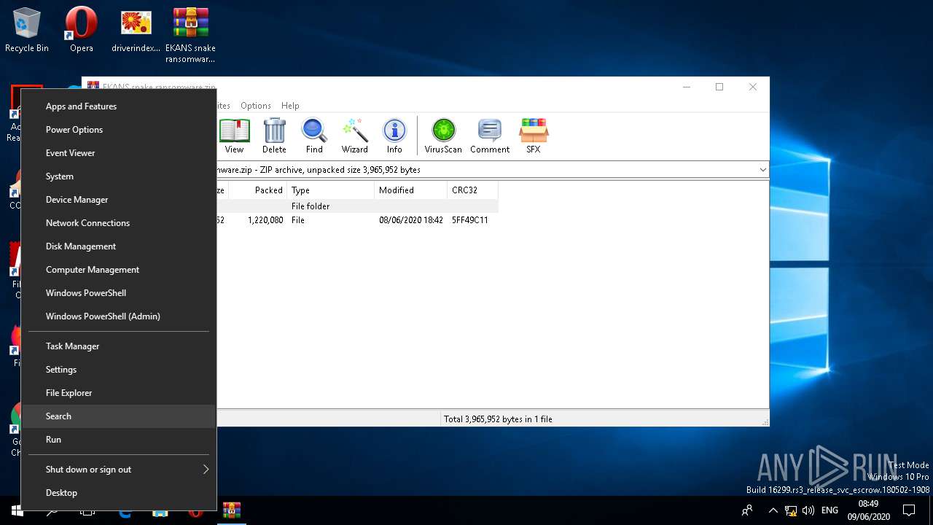Open the Opera desktop shortcut
Screen dimensions: 933x525
[x=82, y=30]
